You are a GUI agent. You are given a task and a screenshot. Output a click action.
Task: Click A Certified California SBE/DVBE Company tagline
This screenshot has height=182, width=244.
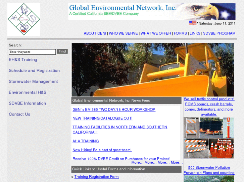(x=104, y=14)
